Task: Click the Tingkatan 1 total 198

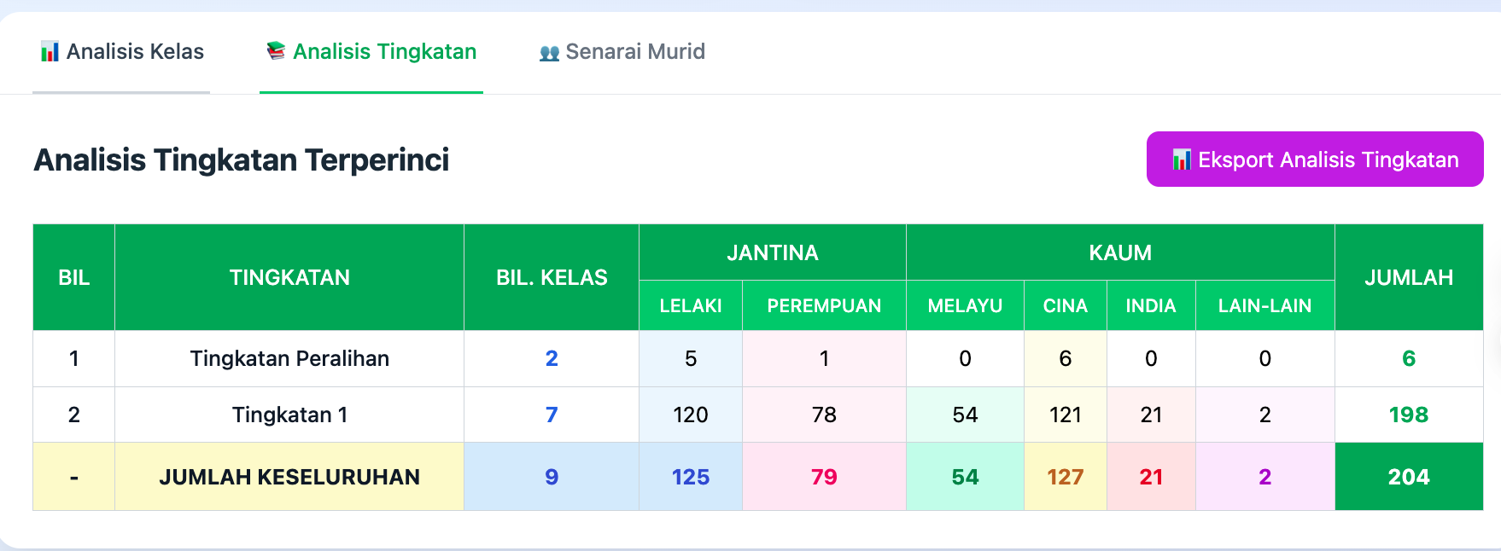Action: (x=1409, y=415)
